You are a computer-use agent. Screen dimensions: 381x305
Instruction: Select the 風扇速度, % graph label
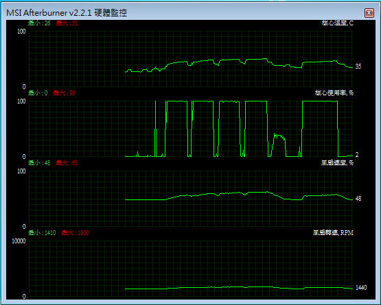tap(337, 163)
